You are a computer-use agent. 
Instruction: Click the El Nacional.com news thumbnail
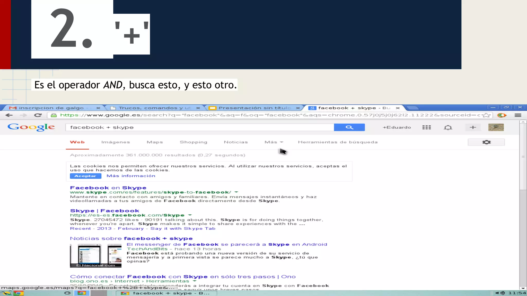pos(96,256)
